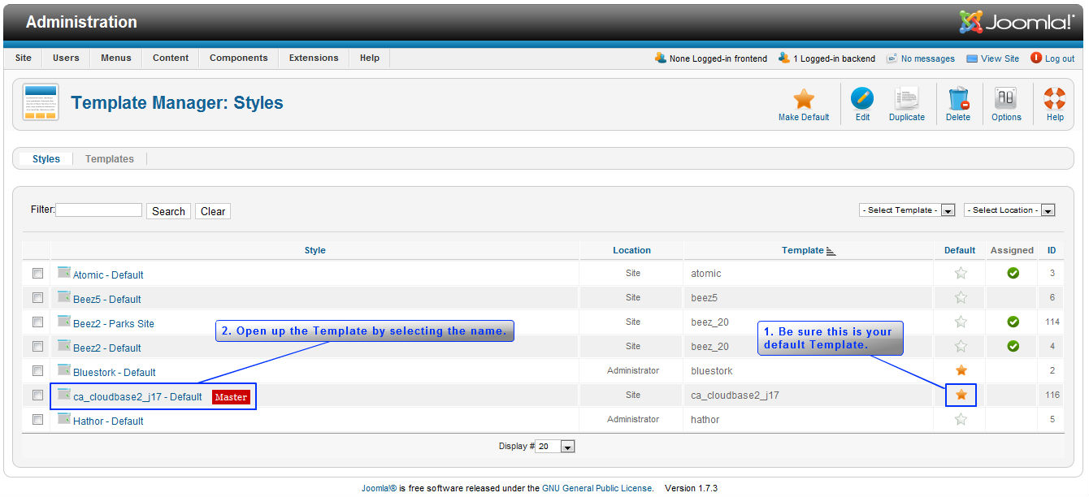Sort the table by Style column header
Viewport: 1089px width, 497px height.
pyautogui.click(x=315, y=250)
